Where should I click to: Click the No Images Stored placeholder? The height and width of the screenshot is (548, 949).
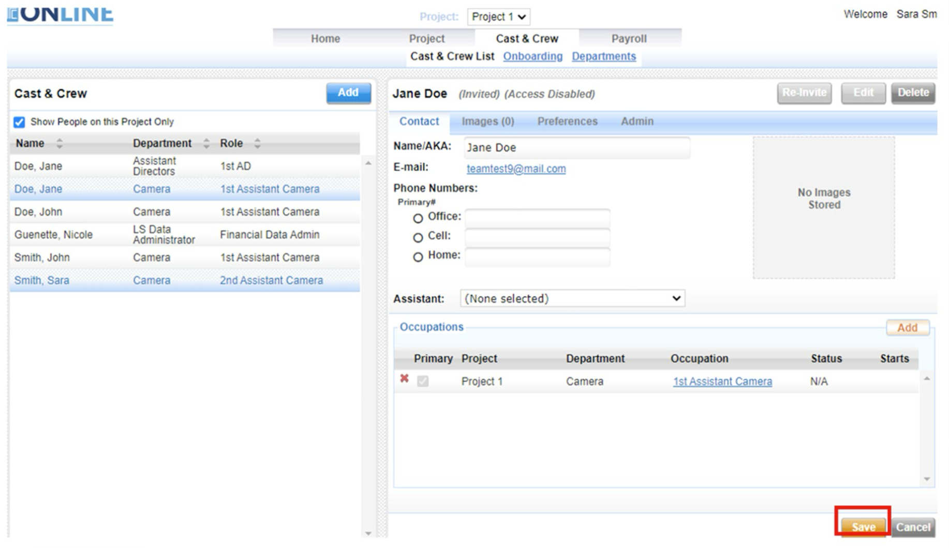coord(824,207)
